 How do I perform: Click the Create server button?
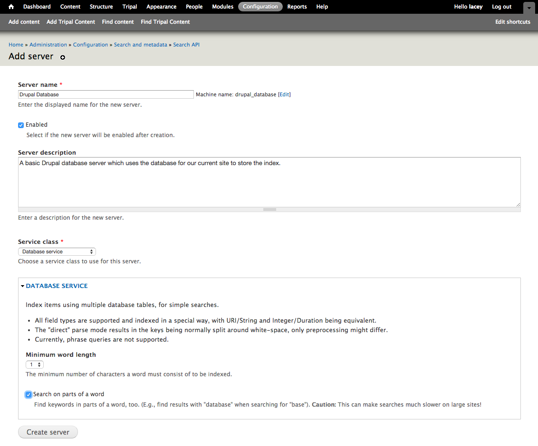pos(48,432)
